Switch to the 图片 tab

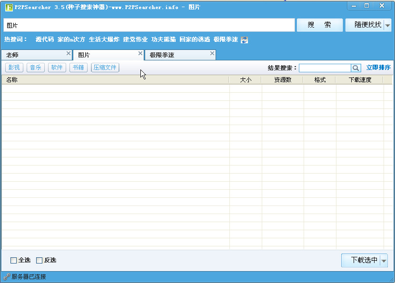click(109, 55)
